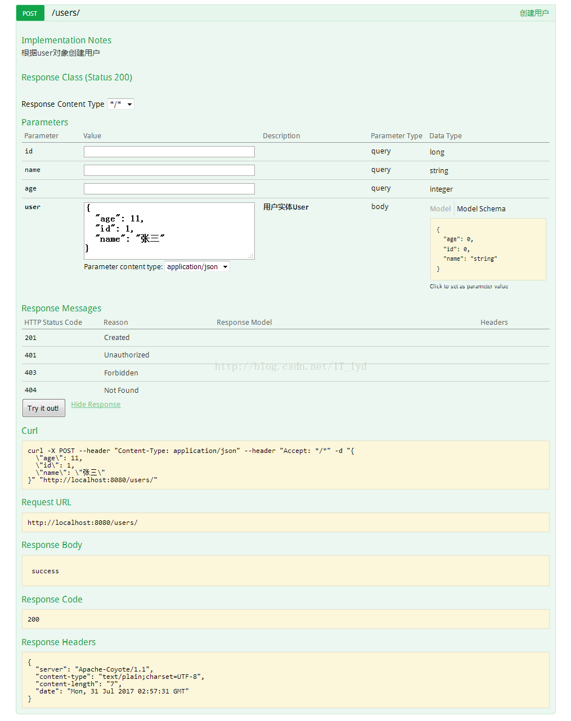Click the Implementation Notes heading
Image resolution: width=571 pixels, height=721 pixels.
coord(66,40)
